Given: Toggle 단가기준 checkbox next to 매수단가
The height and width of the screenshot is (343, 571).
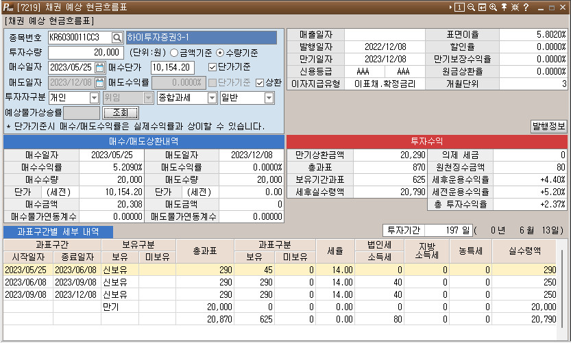Looking at the screenshot, I should 212,67.
